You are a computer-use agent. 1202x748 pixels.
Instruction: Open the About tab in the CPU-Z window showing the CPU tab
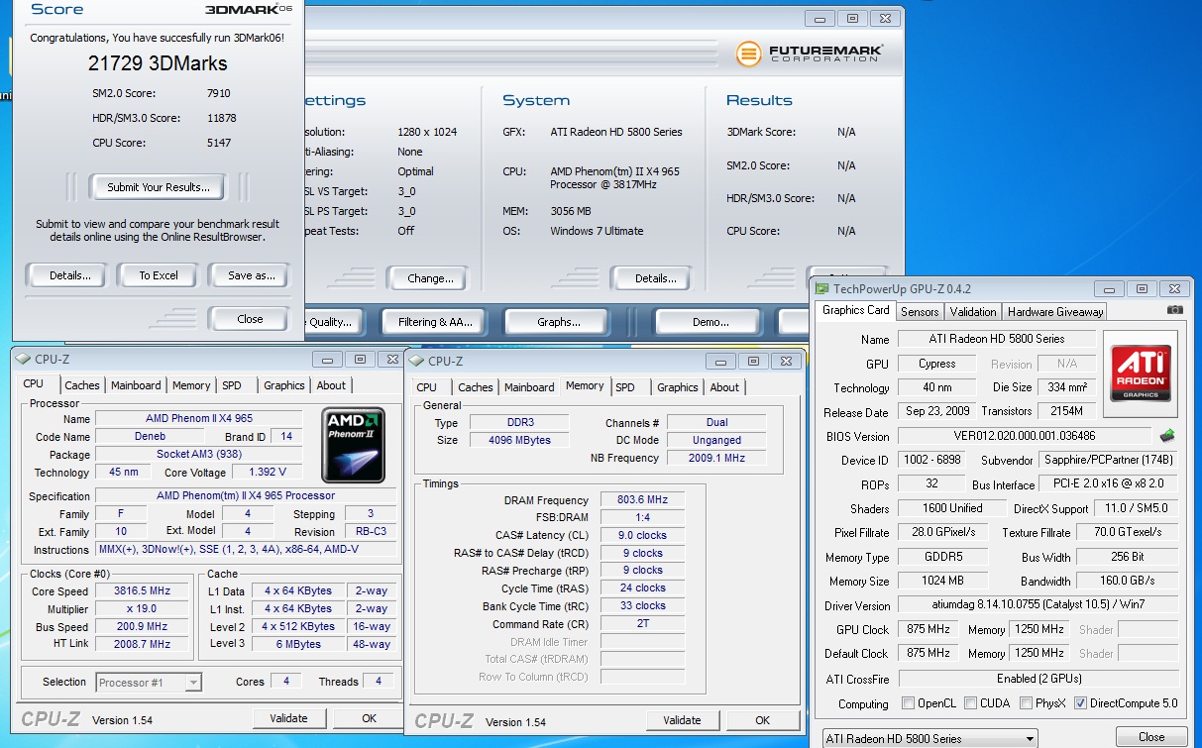pyautogui.click(x=331, y=385)
